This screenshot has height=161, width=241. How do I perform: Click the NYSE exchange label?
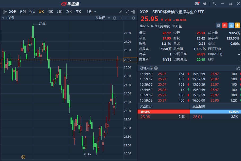167,59
